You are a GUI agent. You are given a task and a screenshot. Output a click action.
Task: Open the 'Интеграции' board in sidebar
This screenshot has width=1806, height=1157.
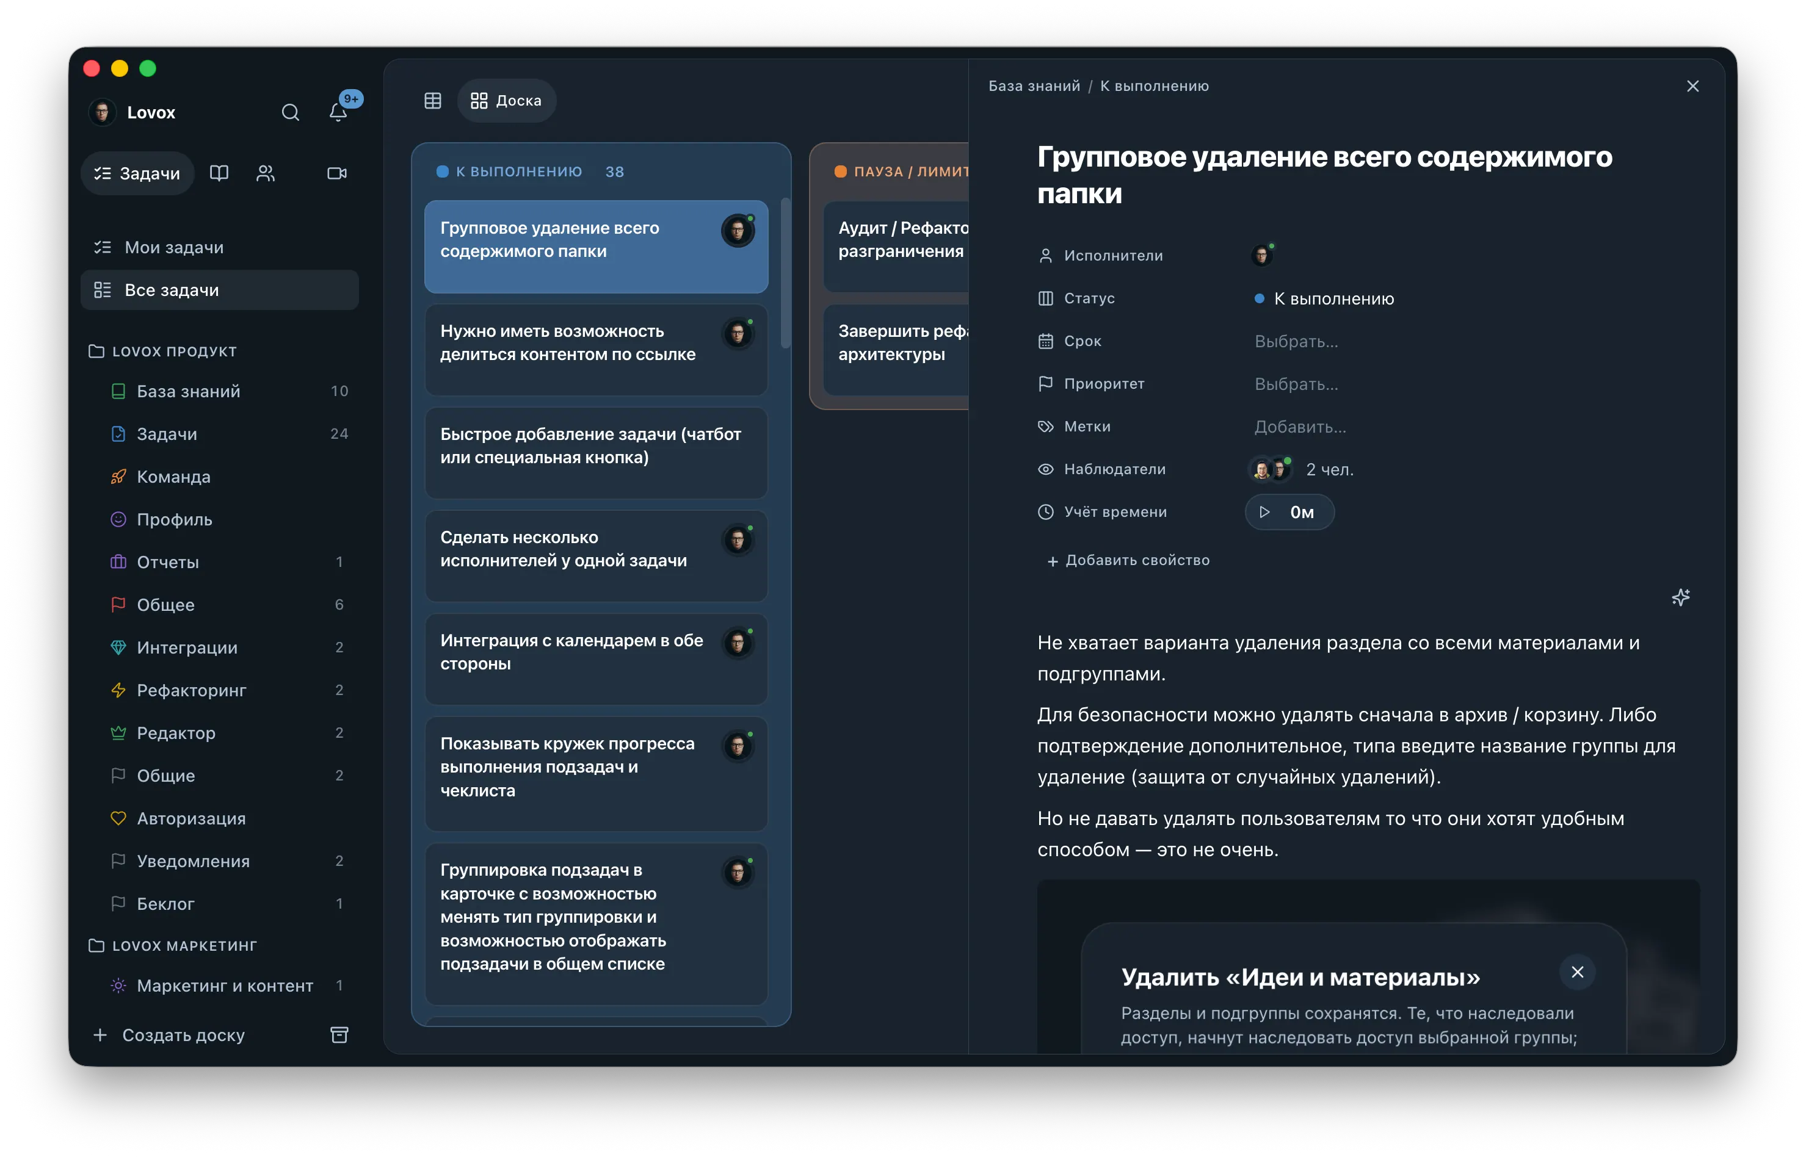219,647
